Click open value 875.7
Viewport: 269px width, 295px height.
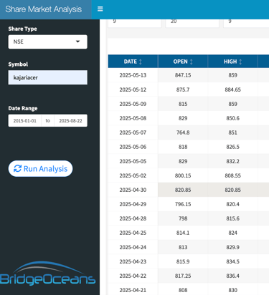click(x=183, y=90)
